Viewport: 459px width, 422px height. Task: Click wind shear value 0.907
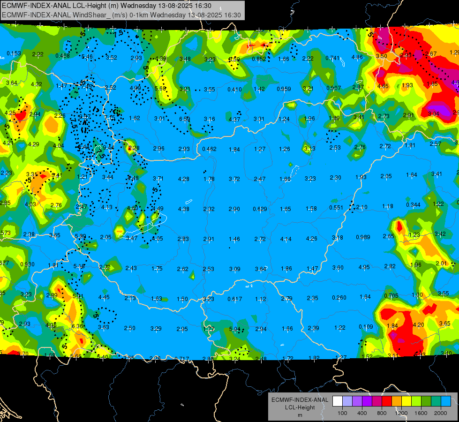tap(334, 88)
